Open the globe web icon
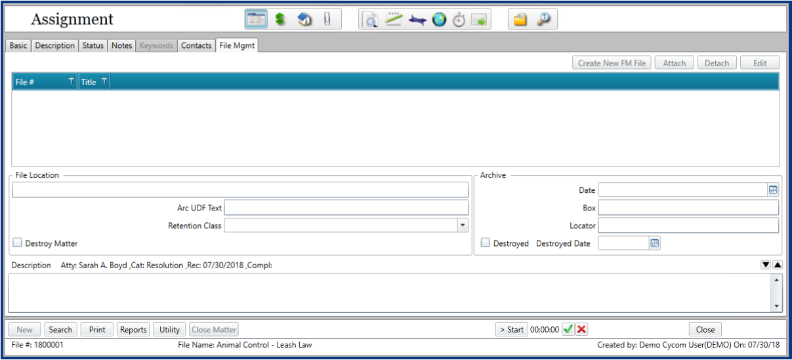The image size is (792, 360). 439,20
